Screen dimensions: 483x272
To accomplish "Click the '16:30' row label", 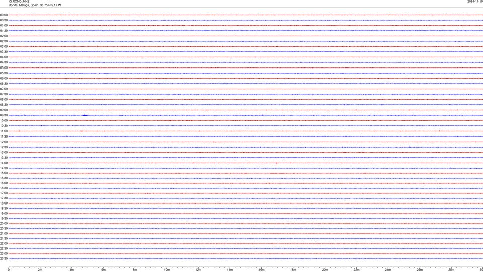I will pyautogui.click(x=4, y=188).
